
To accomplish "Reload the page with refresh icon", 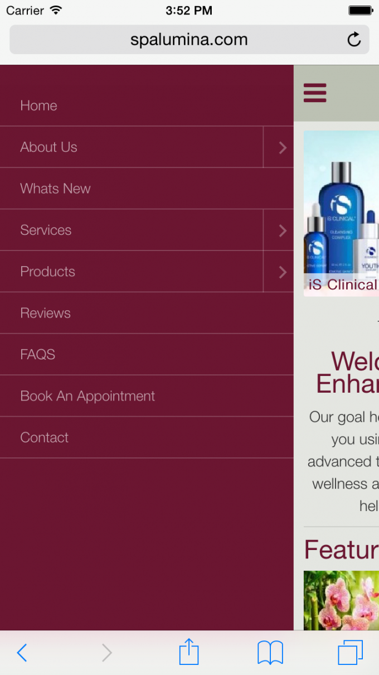I will (x=354, y=40).
